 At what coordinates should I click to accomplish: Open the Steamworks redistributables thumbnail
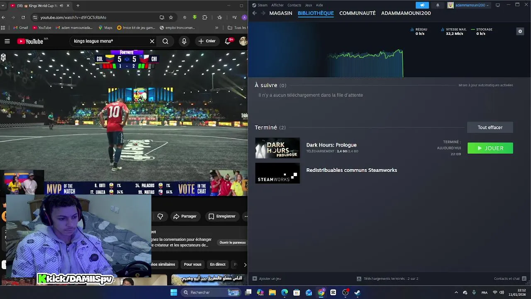click(278, 173)
